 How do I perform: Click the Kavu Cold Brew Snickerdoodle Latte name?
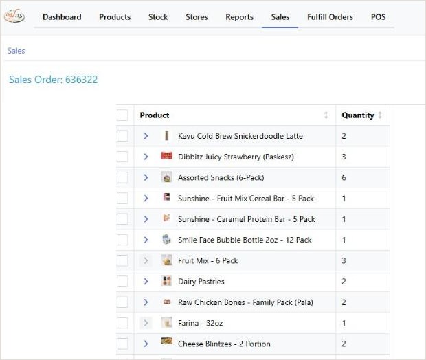pos(240,136)
